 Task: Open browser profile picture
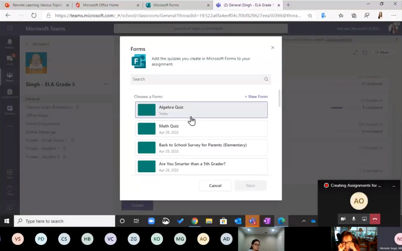tap(380, 15)
